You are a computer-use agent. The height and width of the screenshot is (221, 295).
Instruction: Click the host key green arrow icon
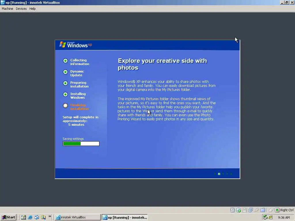[277, 210]
